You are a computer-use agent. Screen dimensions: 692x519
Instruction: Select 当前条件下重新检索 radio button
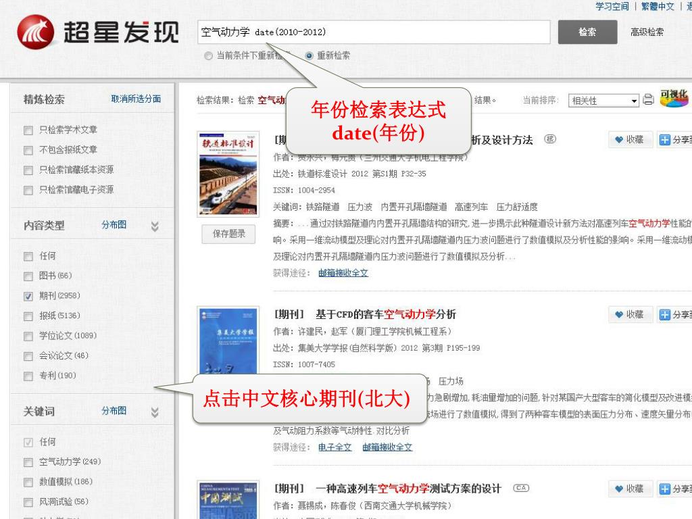point(208,55)
